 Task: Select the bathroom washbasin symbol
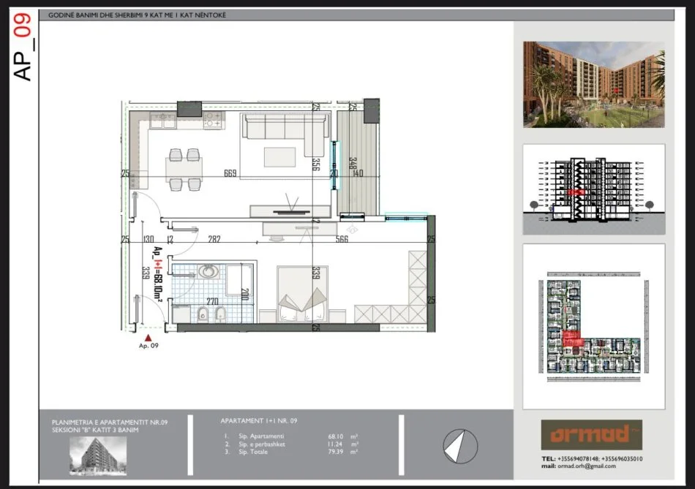(x=209, y=272)
